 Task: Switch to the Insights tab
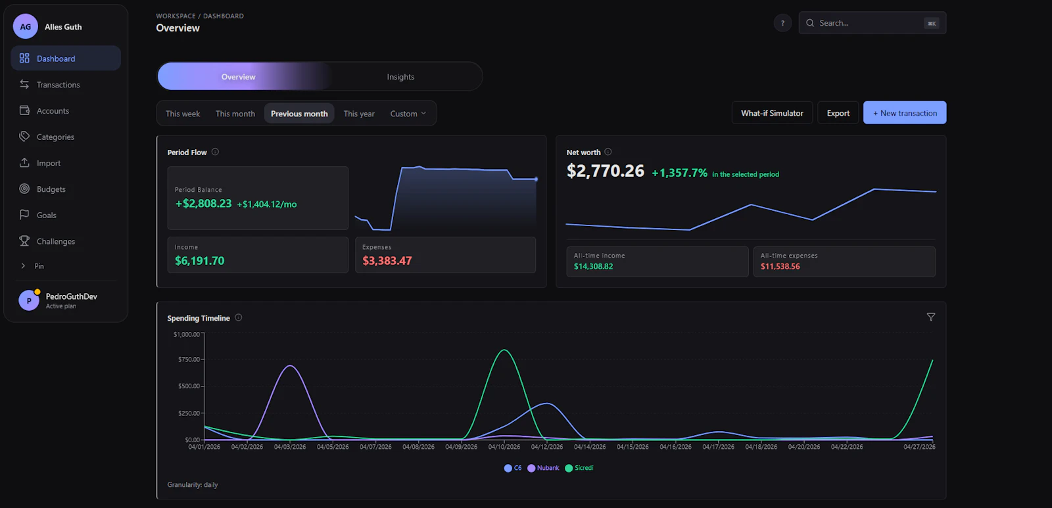point(400,77)
